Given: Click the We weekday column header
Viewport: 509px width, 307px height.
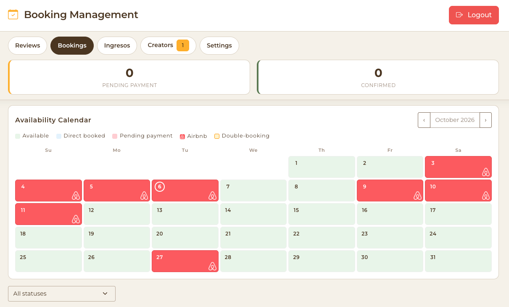Looking at the screenshot, I should (253, 150).
